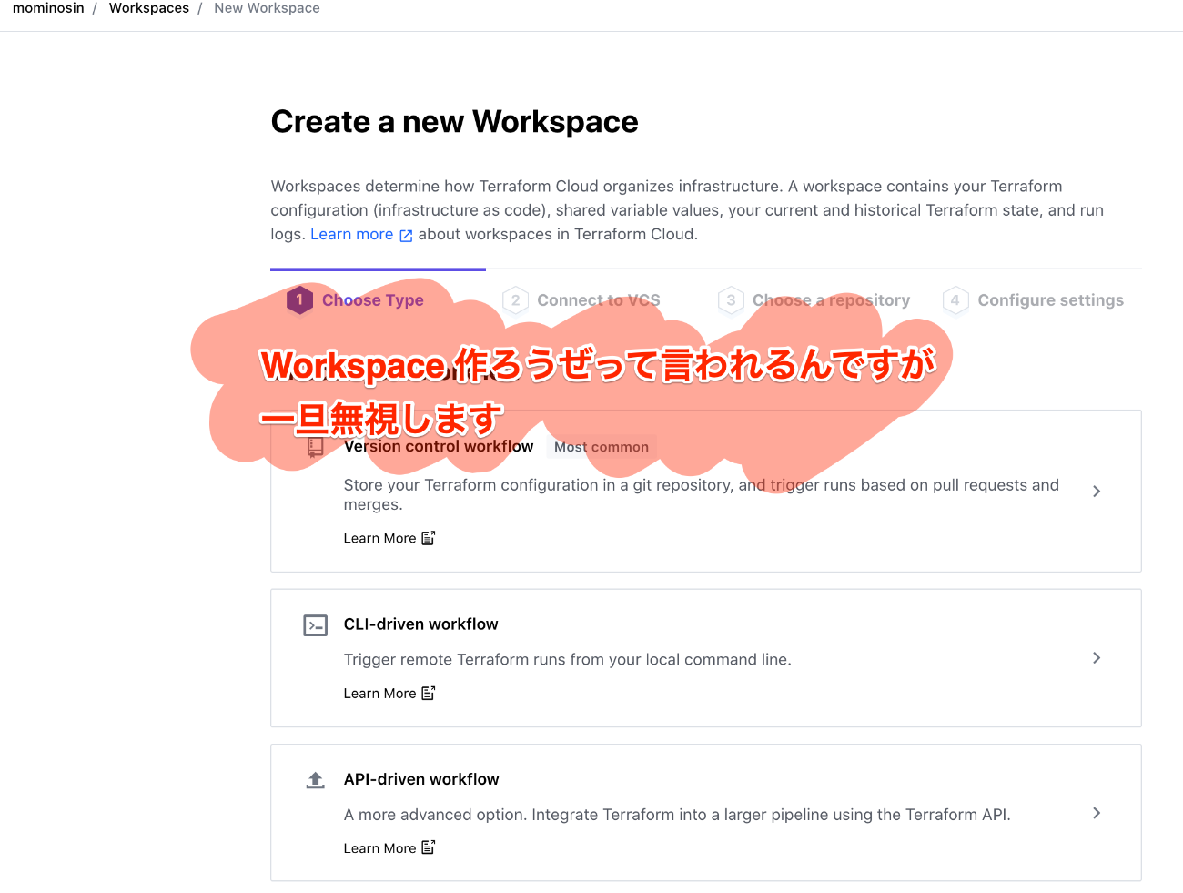The image size is (1183, 893).
Task: Click 'Store your Terraform configuration' description
Action: coord(701,495)
